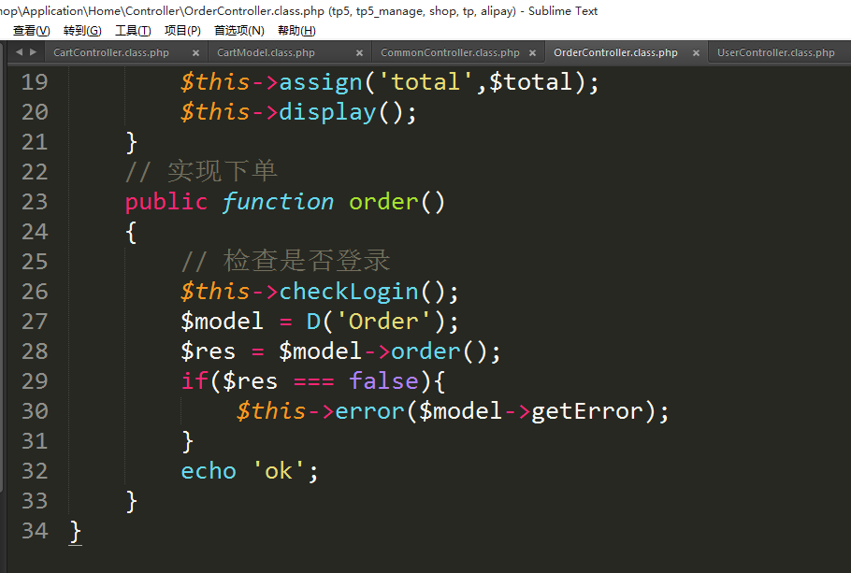Viewport: 851px width, 573px height.
Task: Place cursor on the echo 'ok' statement
Action: tap(249, 471)
